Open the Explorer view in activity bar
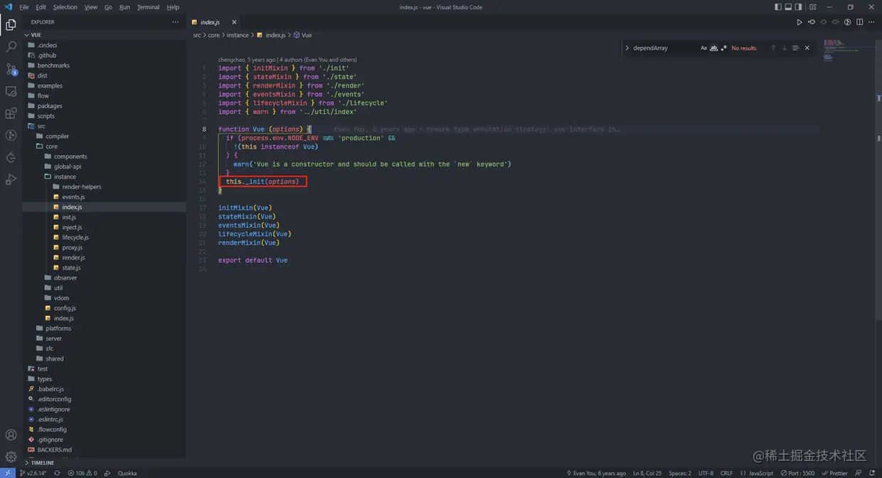Screen dimensions: 882x478 tap(11, 25)
